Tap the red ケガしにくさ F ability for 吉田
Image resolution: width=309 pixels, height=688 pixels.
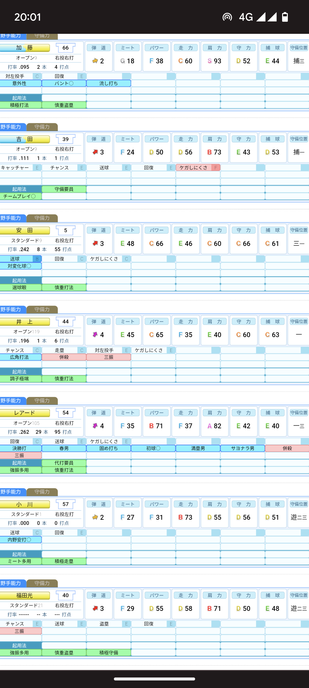point(198,168)
